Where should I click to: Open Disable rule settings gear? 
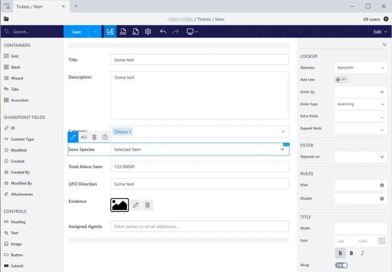click(x=382, y=199)
